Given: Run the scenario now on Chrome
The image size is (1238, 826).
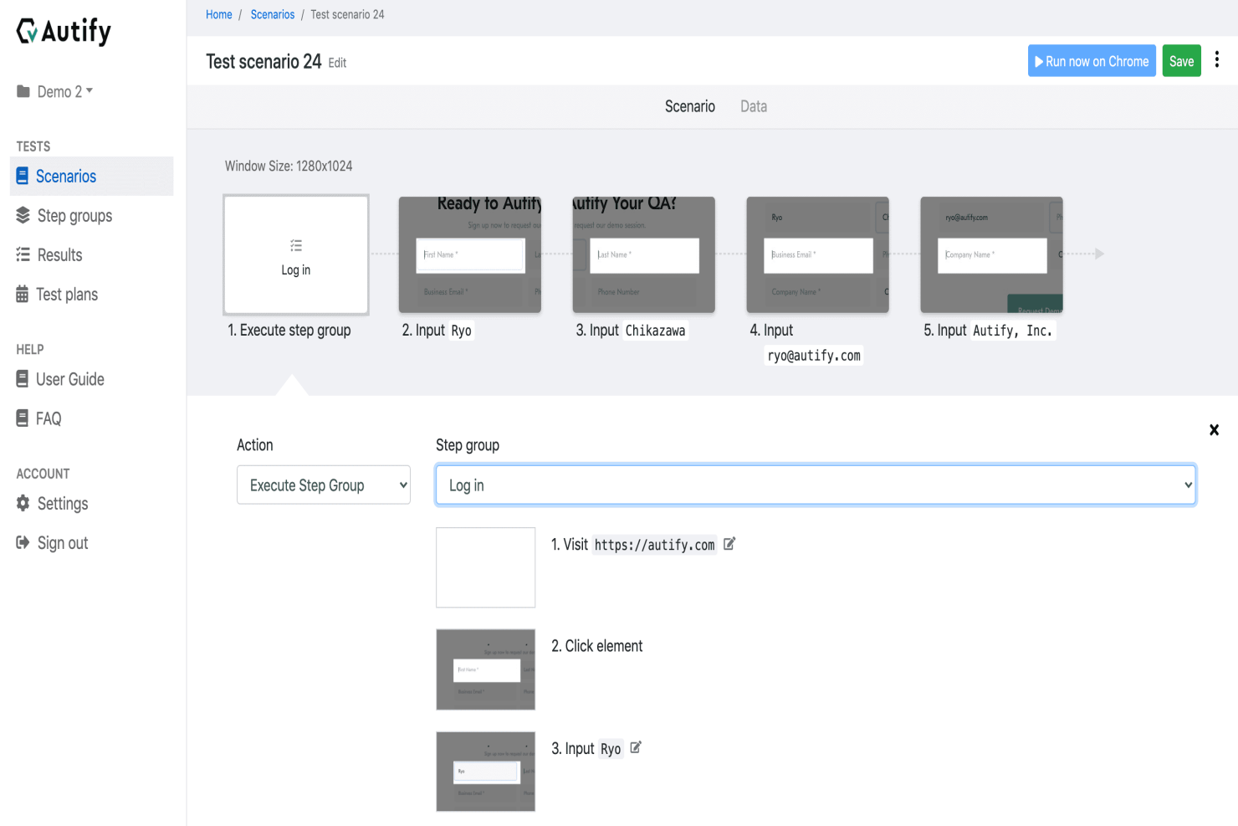Looking at the screenshot, I should click(1092, 60).
